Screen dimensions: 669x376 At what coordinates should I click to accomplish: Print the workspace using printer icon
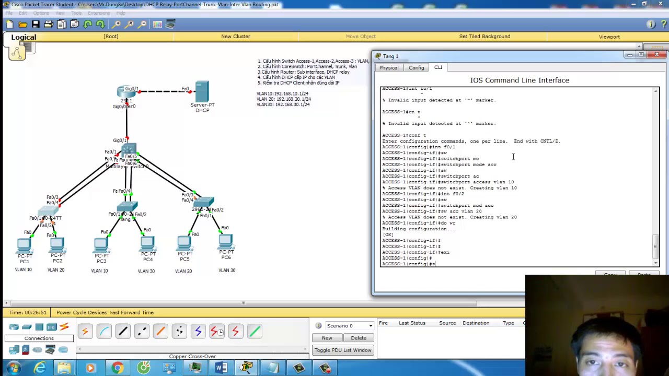(x=49, y=24)
